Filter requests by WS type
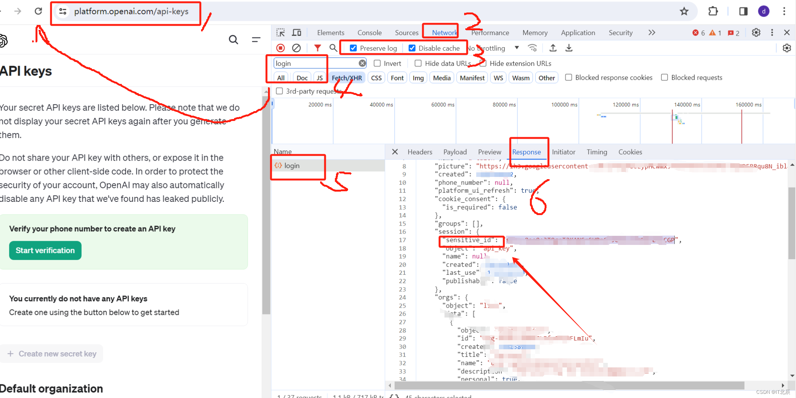796x398 pixels. click(499, 77)
